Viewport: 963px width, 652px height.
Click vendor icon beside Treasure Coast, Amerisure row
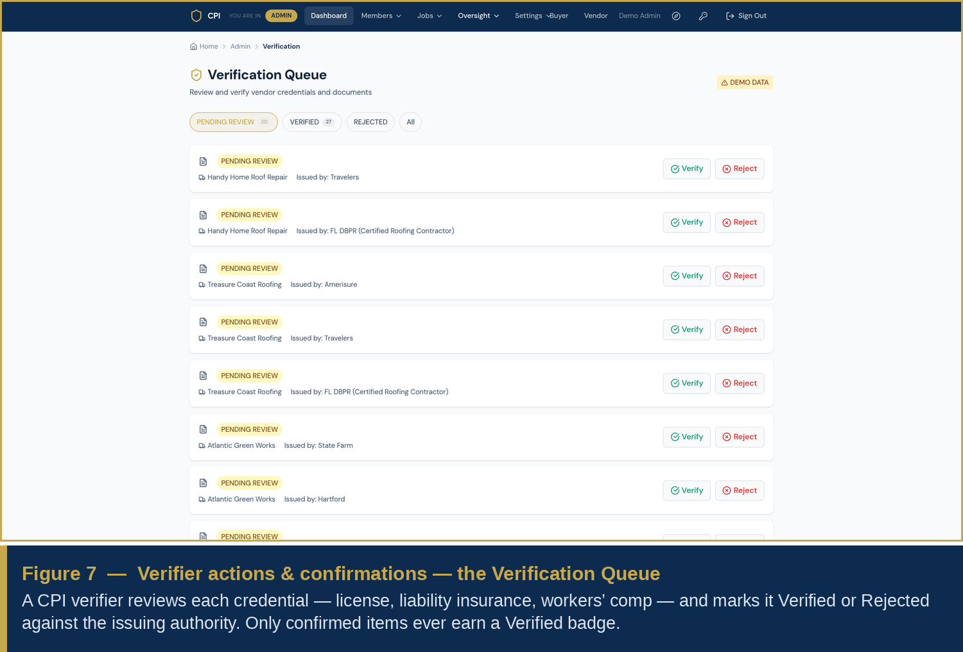pyautogui.click(x=202, y=285)
